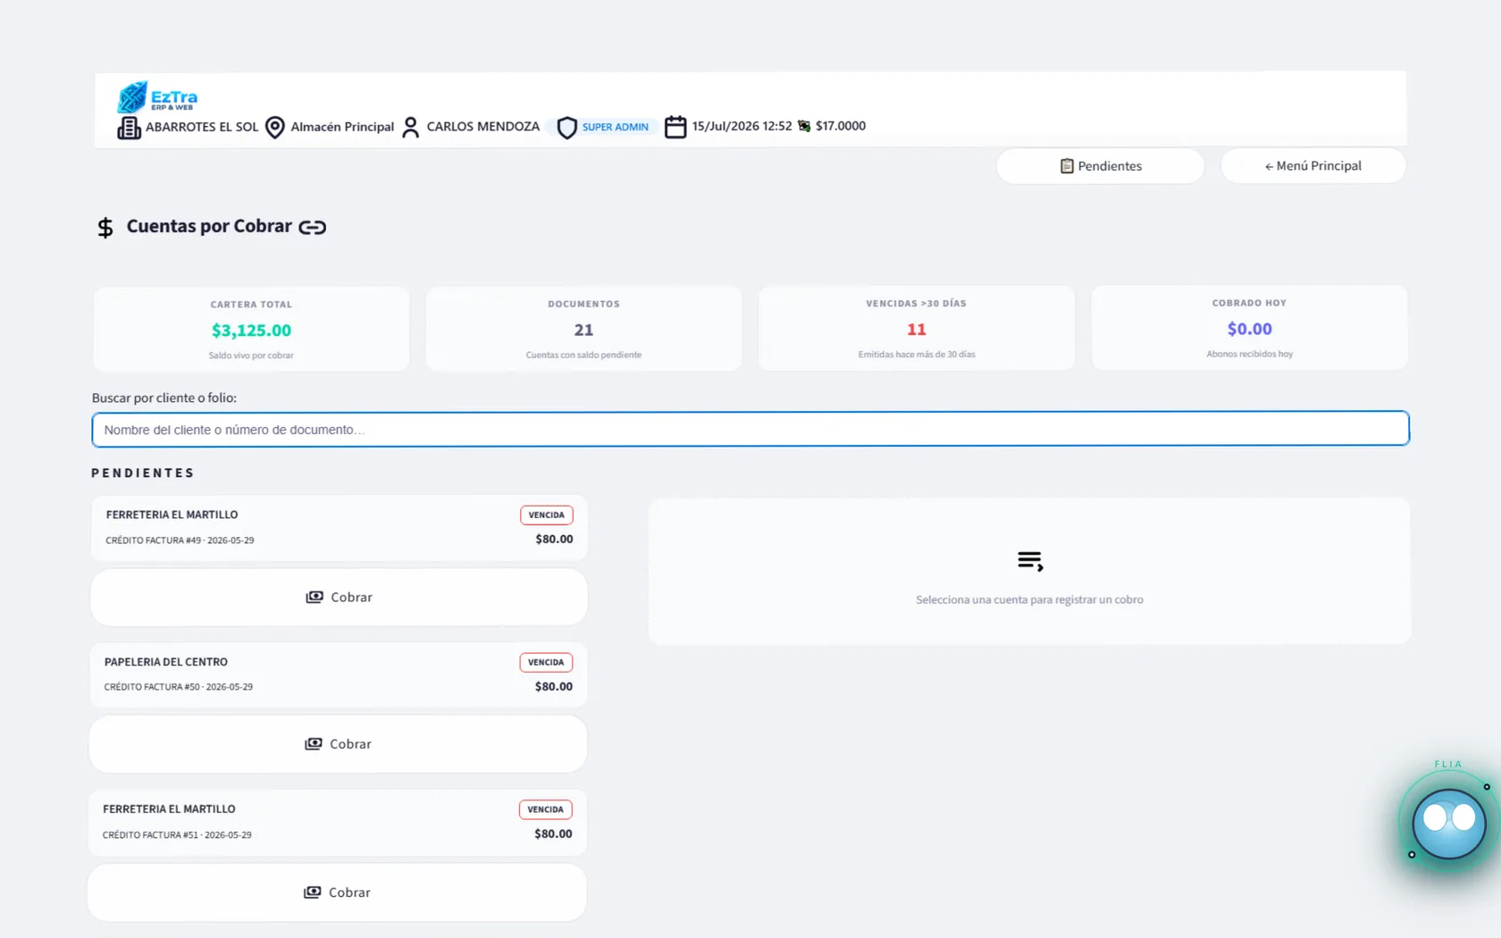The image size is (1501, 938).
Task: Click the user icon beside CARLOS MENDOZA
Action: (x=410, y=127)
